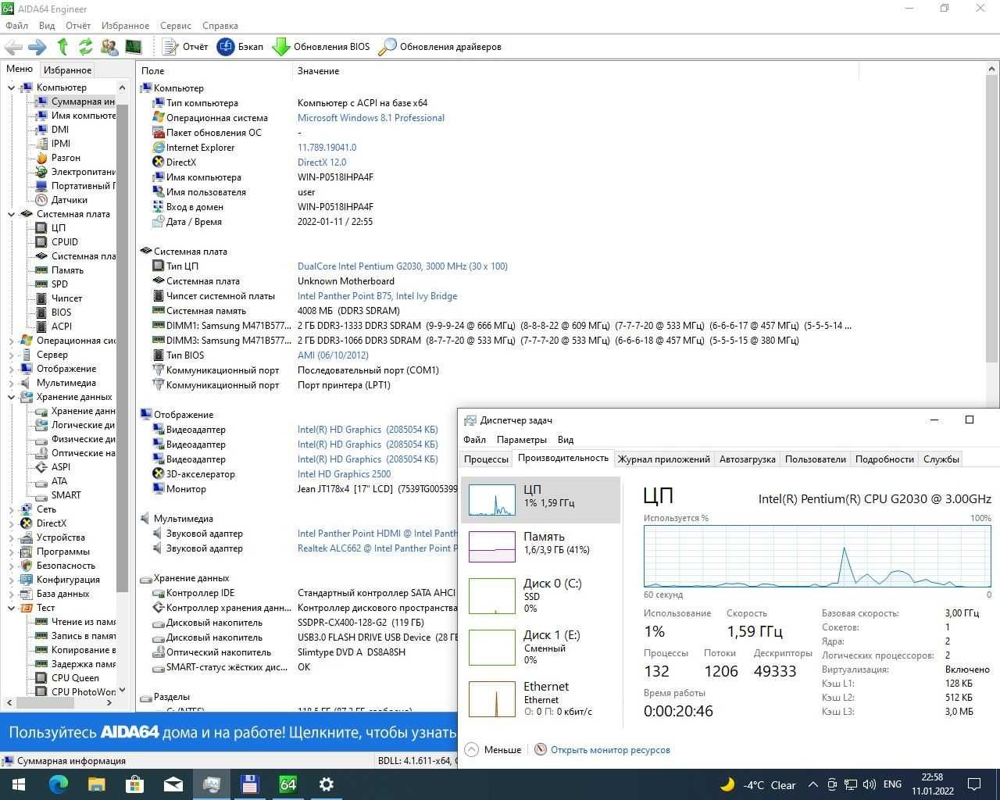The width and height of the screenshot is (1000, 800).
Task: Click the Refresh icon in AIDA64 toolbar
Action: [x=85, y=47]
